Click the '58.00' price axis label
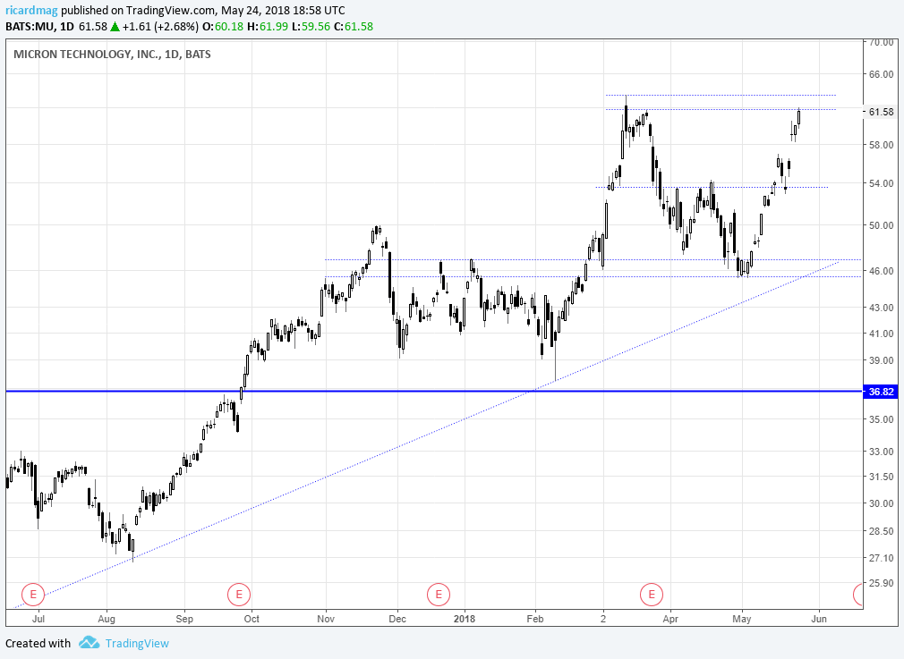Image resolution: width=904 pixels, height=659 pixels. point(882,145)
